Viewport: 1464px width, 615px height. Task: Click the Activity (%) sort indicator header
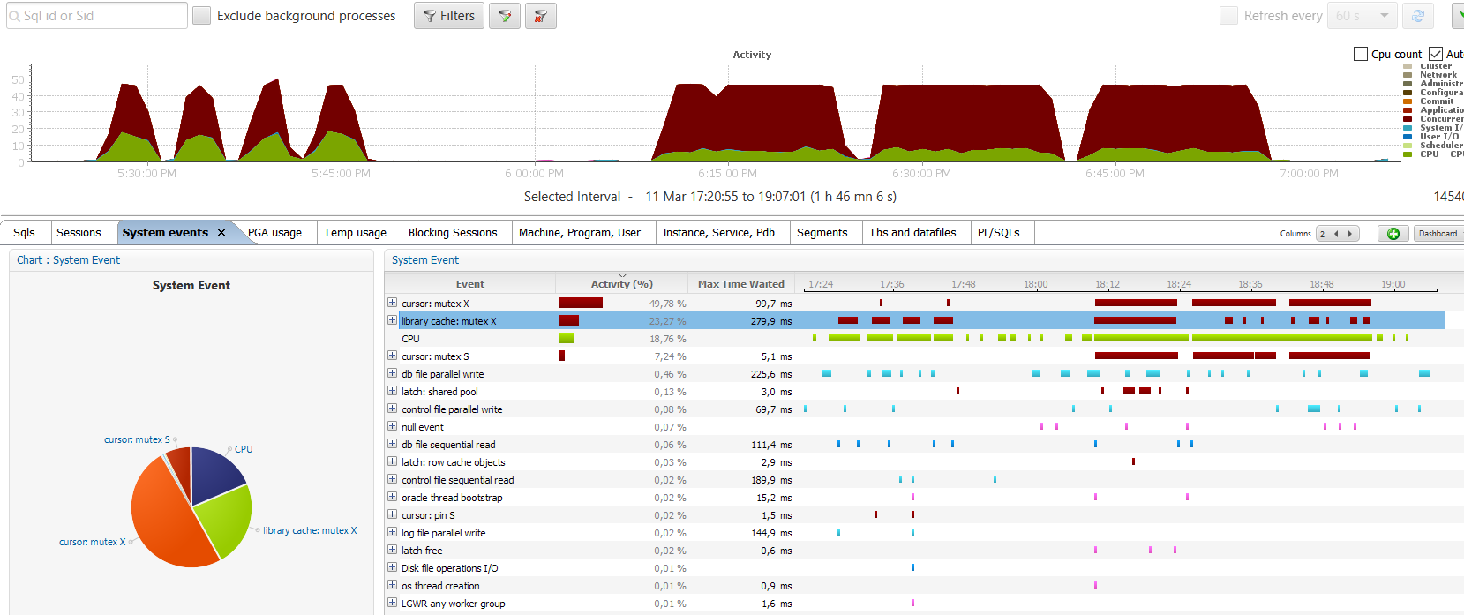tap(621, 284)
